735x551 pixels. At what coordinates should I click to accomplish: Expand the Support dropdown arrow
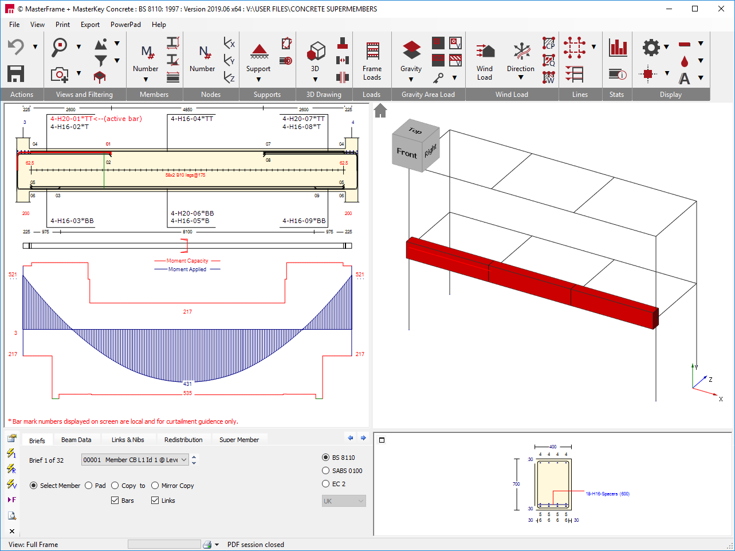pyautogui.click(x=258, y=80)
